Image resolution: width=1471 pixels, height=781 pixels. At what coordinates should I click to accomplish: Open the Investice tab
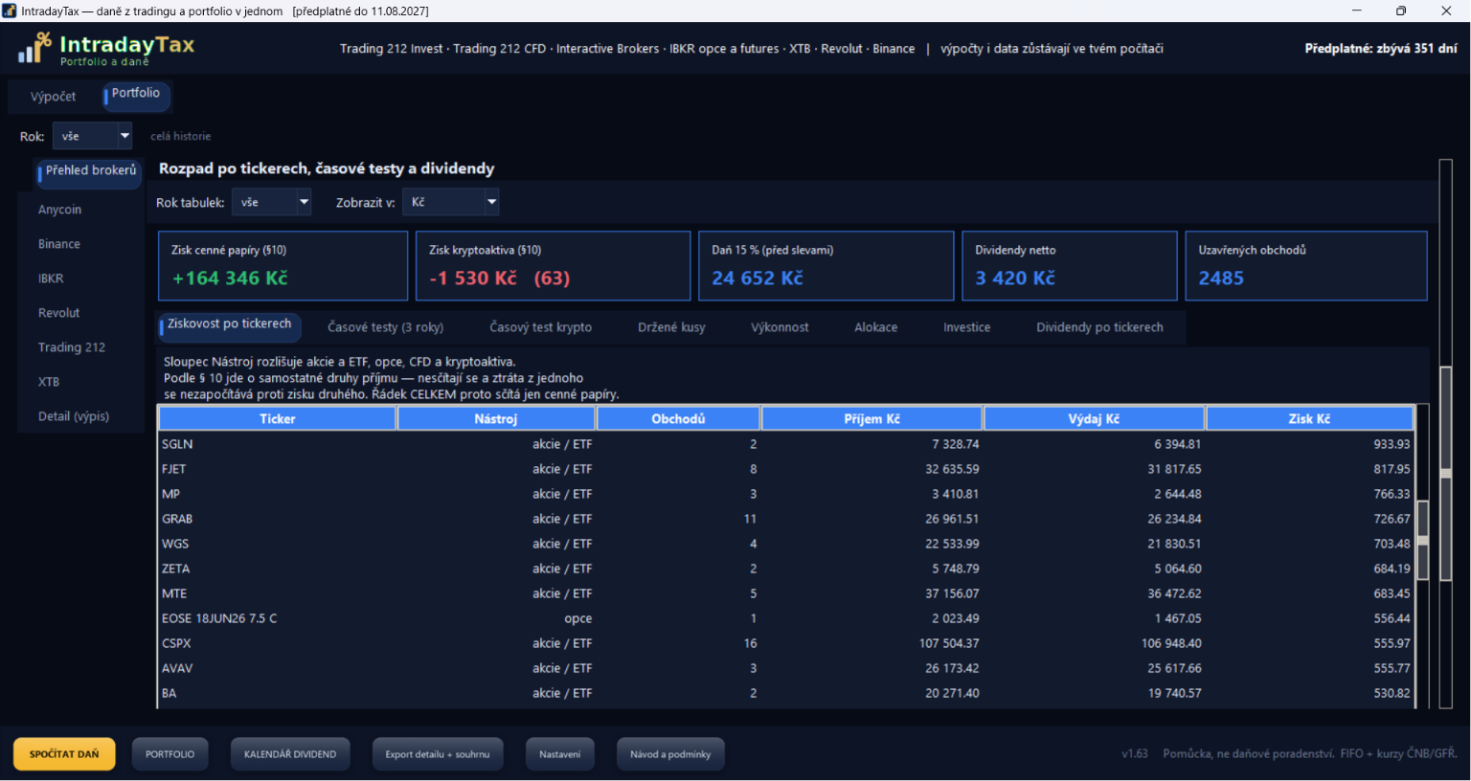[966, 327]
